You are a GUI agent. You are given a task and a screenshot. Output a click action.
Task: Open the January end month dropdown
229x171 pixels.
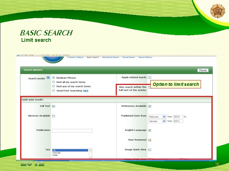pos(157,121)
